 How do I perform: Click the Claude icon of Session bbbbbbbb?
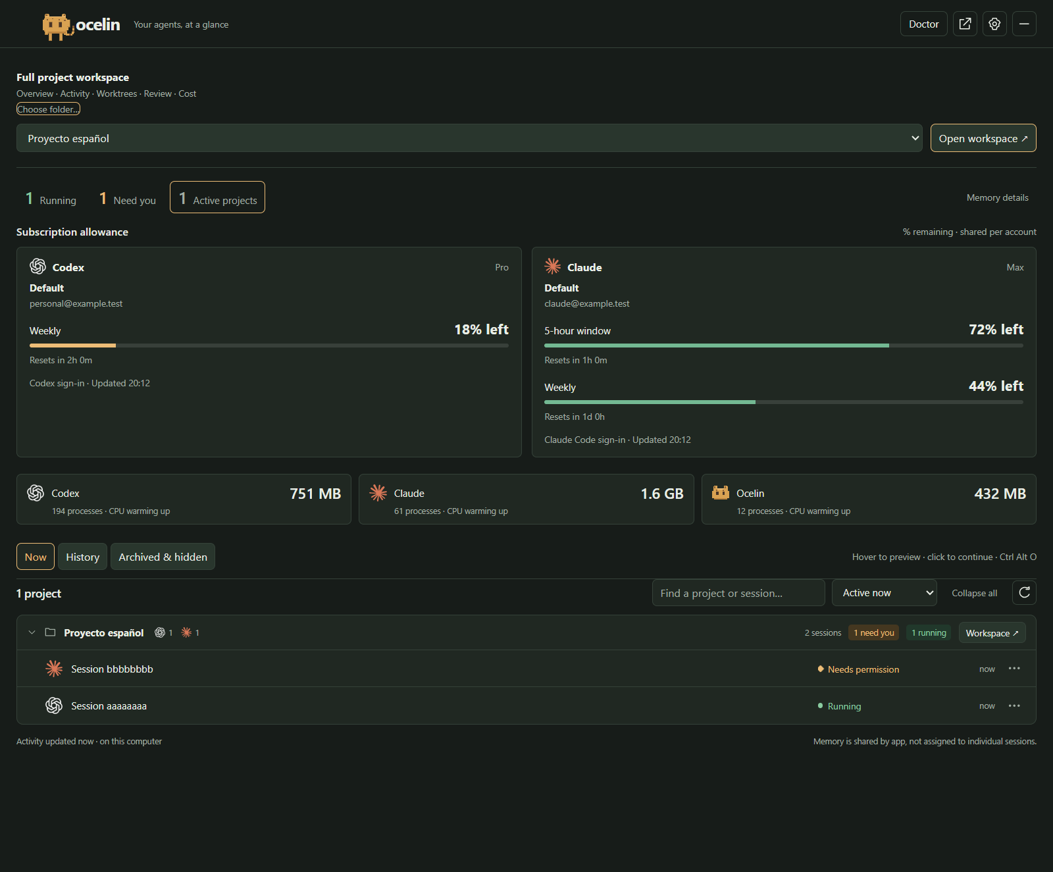click(x=54, y=669)
